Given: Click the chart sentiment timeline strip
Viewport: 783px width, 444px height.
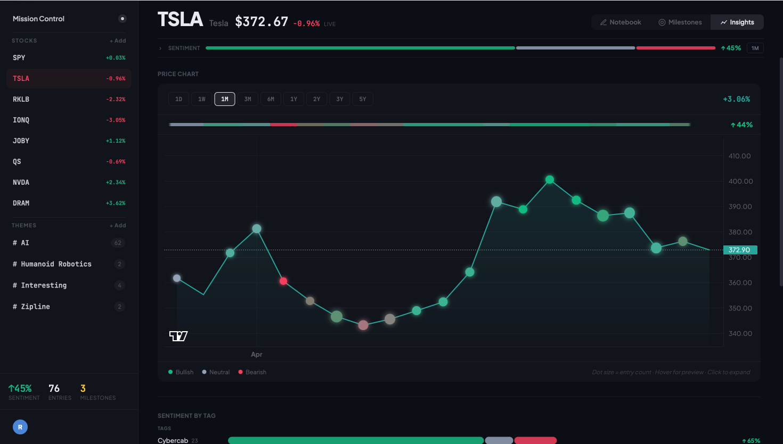Looking at the screenshot, I should (429, 125).
